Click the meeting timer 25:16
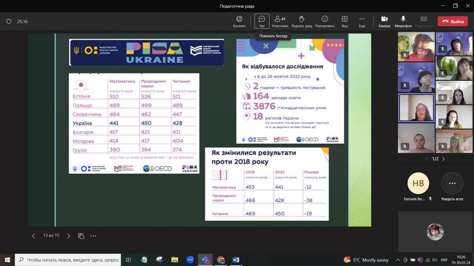Image resolution: width=474 pixels, height=266 pixels. tap(22, 21)
